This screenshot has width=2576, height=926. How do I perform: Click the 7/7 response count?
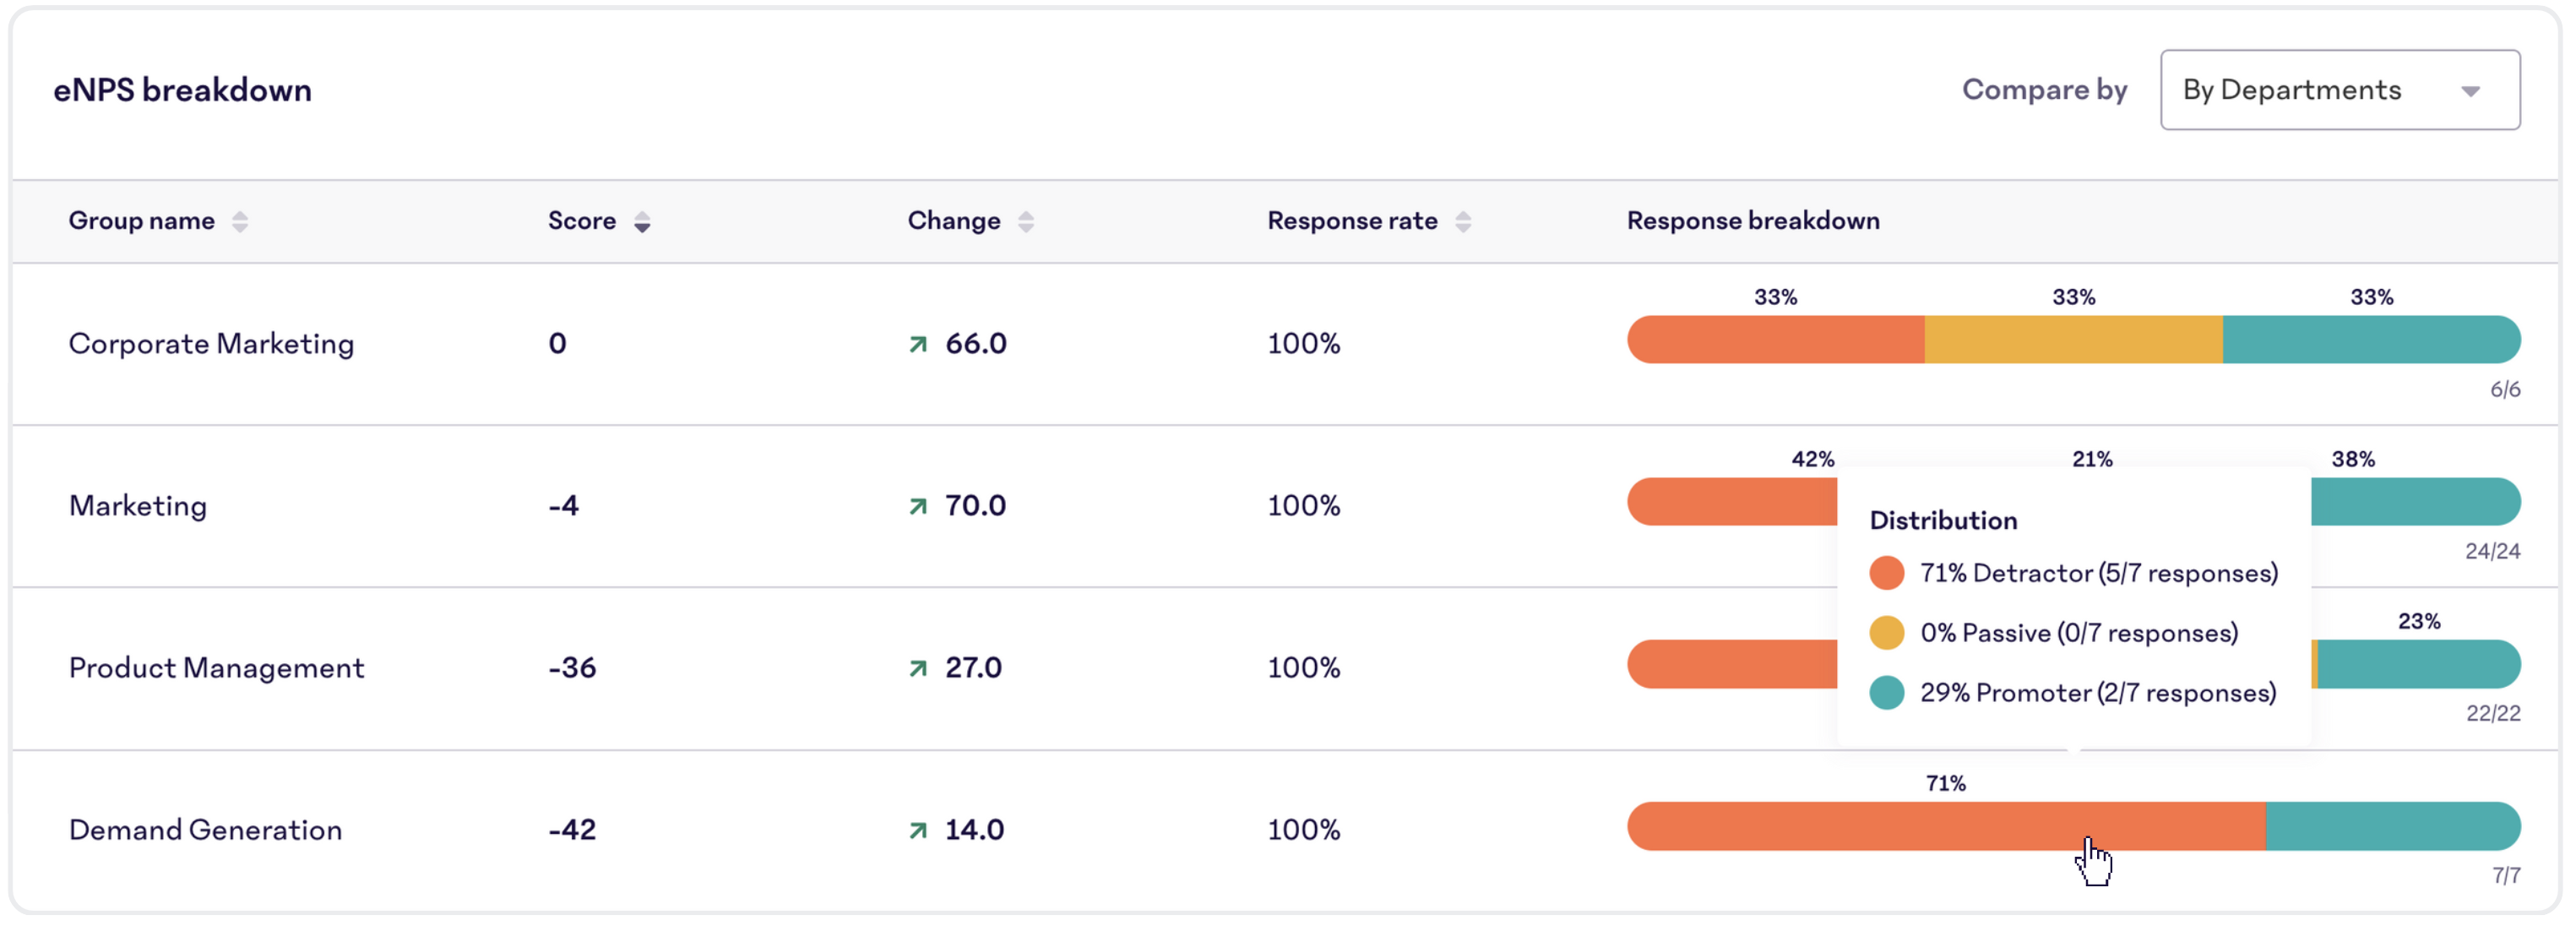pyautogui.click(x=2506, y=876)
